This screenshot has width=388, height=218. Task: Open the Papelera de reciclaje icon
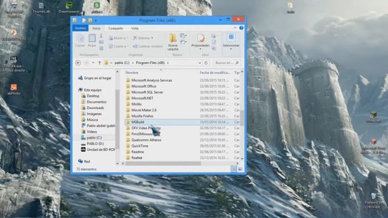(373, 200)
